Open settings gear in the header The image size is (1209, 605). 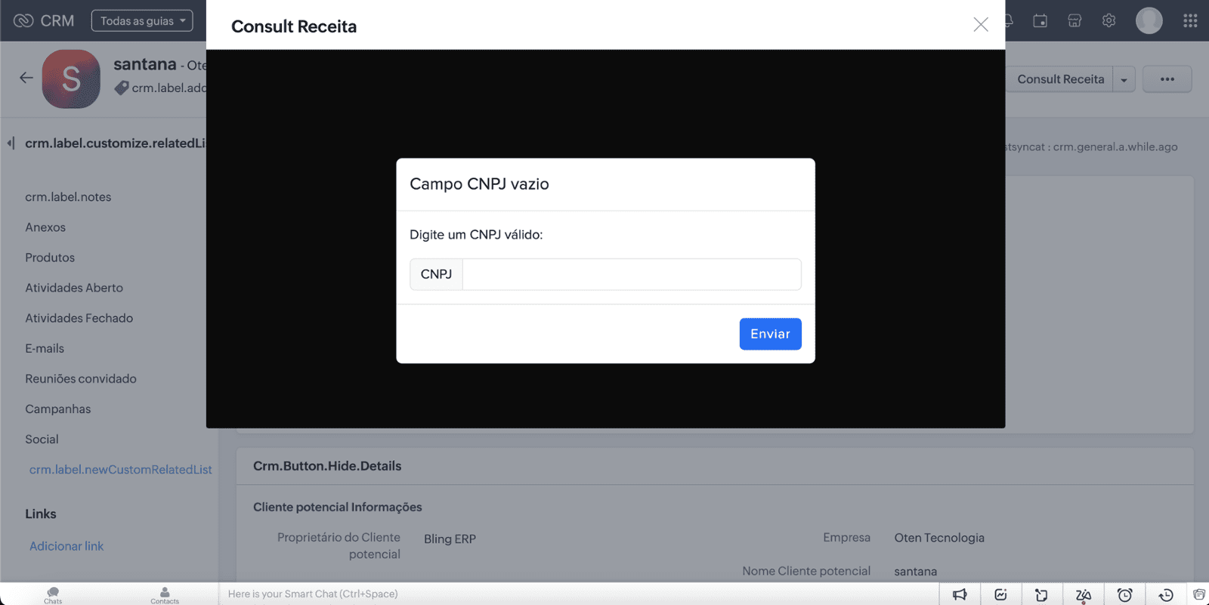click(1109, 21)
